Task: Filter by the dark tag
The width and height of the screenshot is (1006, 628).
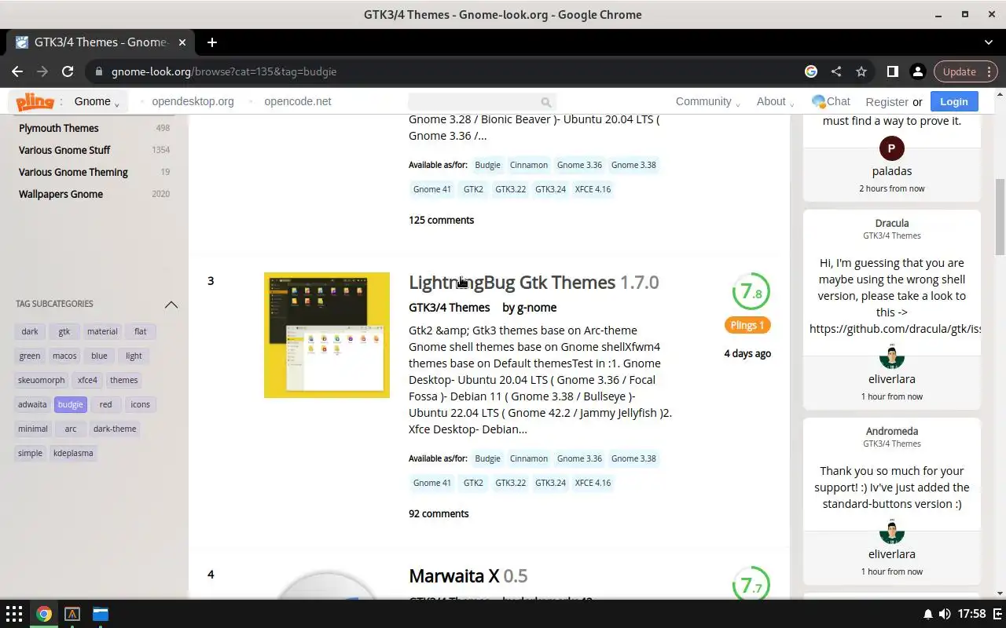Action: pyautogui.click(x=30, y=331)
